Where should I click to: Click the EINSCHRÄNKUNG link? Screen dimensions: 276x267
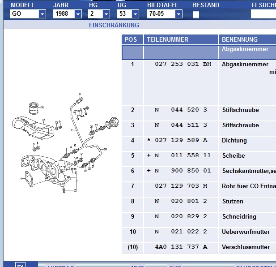[114, 25]
